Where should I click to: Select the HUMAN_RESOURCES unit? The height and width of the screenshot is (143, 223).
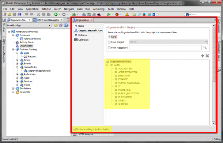129,83
